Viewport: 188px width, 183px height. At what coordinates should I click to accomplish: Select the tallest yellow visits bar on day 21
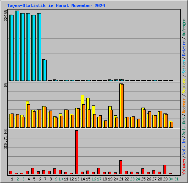coord(120,106)
